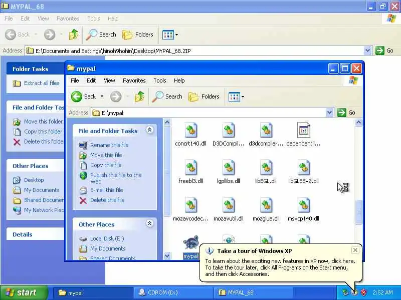Open Views dropdown arrow in MYPAL_68 window
This screenshot has height=300, width=401.
[177, 34]
